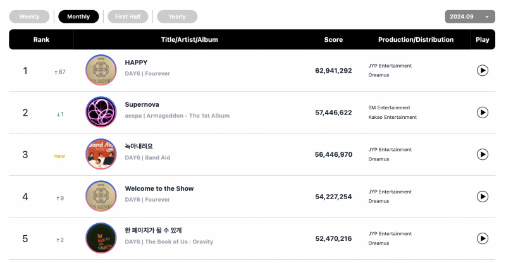This screenshot has width=506, height=263.
Task: Open DAY6 | Band Aid artist link
Action: tap(147, 157)
